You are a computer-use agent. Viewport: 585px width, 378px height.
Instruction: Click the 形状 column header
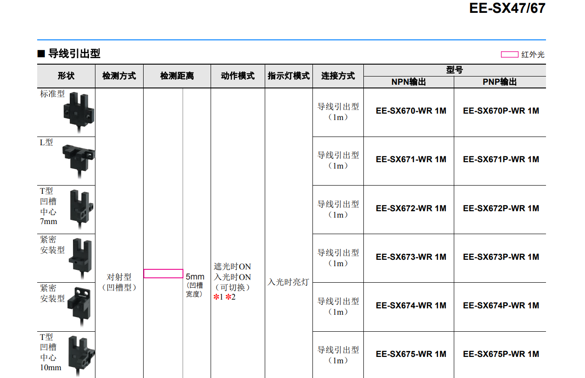(x=66, y=76)
